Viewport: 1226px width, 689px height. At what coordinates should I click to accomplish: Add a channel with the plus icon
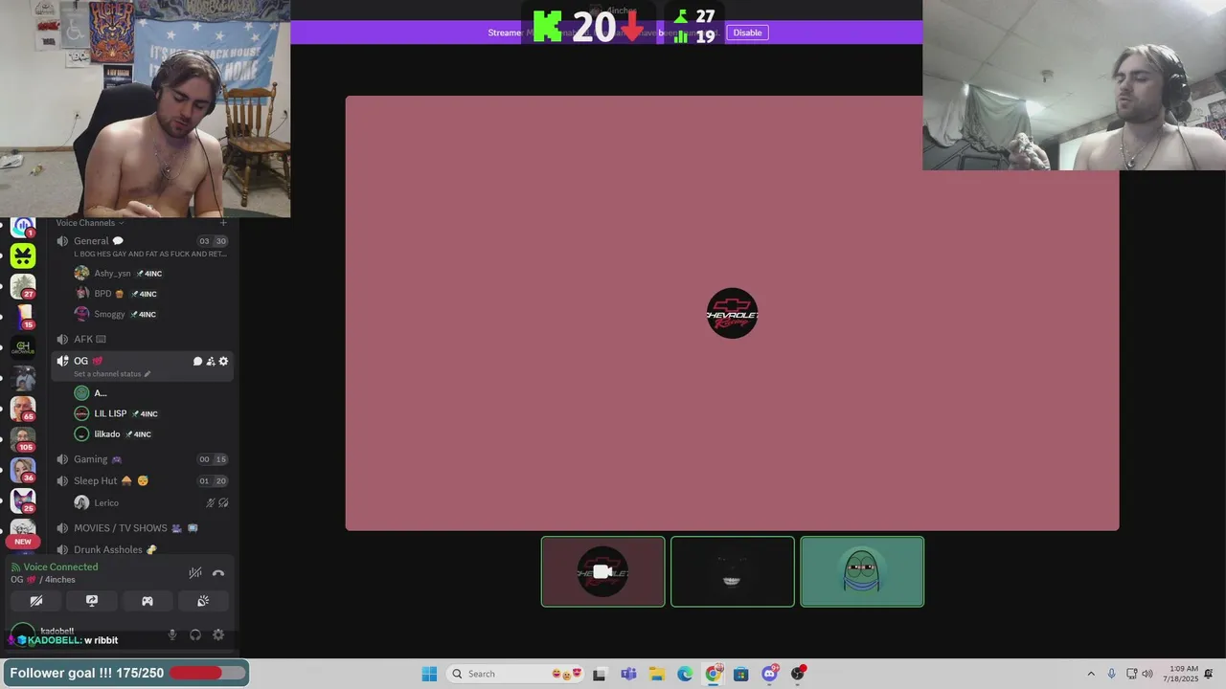[x=223, y=223]
